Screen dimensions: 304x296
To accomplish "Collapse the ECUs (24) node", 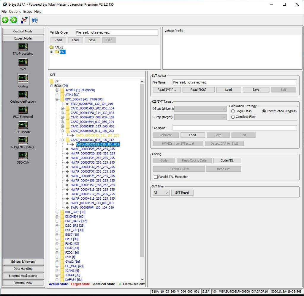I will (52, 86).
